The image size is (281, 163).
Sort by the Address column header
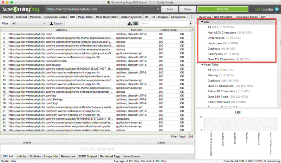tap(61, 30)
